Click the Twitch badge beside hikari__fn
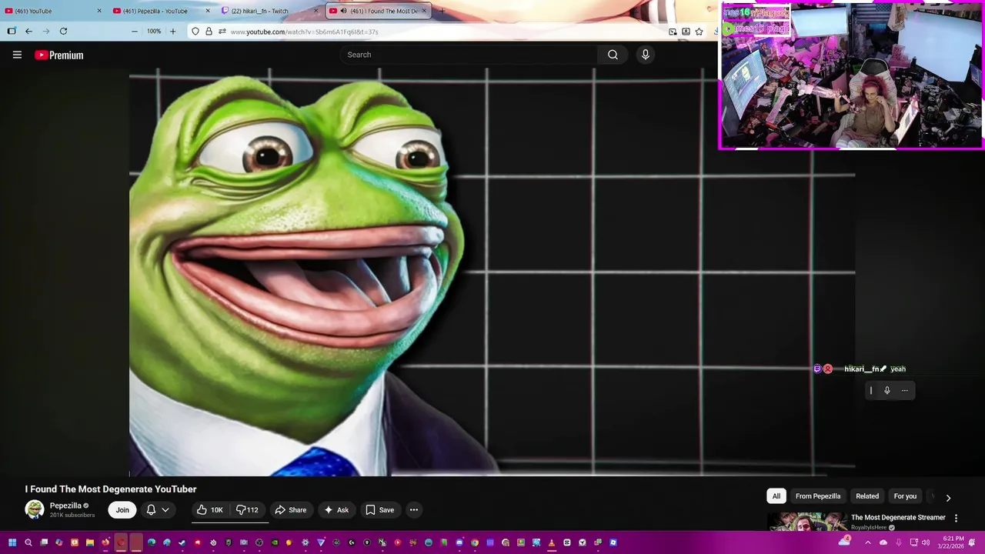The image size is (985, 554). [817, 369]
